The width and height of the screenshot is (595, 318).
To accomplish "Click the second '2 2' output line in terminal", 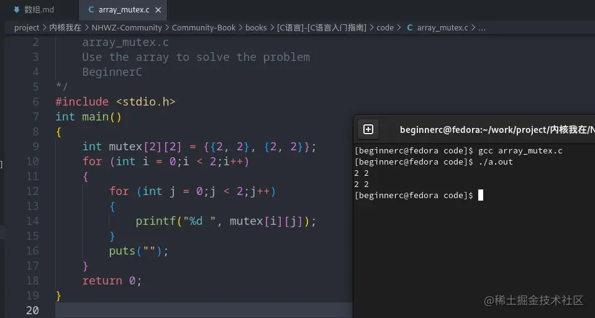I will [361, 184].
